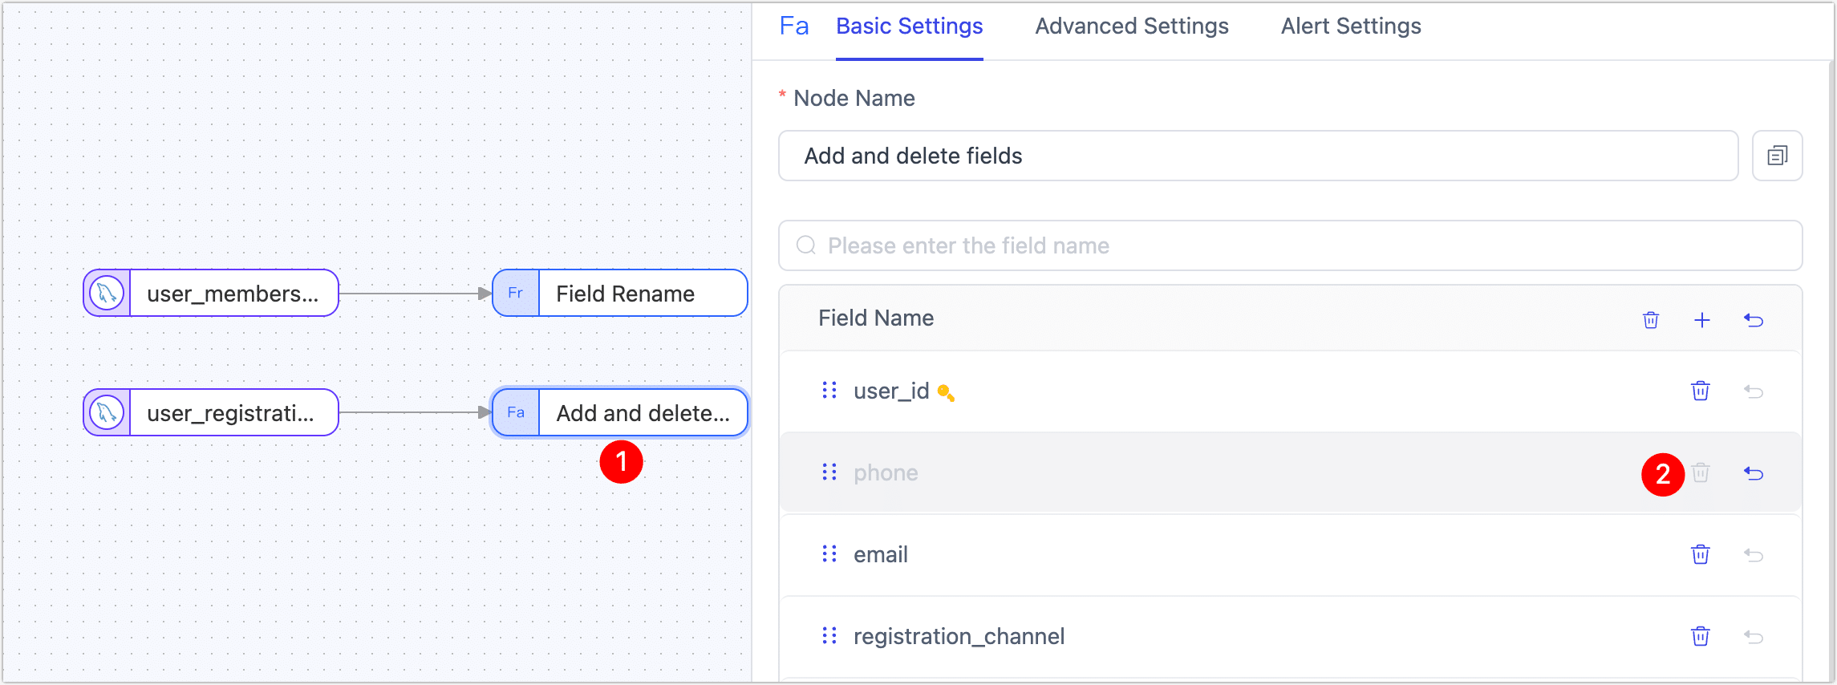The height and width of the screenshot is (685, 1837).
Task: Click the copy icon beside Node Name
Action: pos(1777,156)
